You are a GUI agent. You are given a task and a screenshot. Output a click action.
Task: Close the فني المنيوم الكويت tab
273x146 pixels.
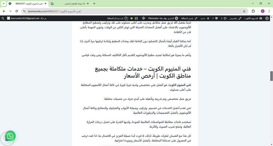coord(46,4)
